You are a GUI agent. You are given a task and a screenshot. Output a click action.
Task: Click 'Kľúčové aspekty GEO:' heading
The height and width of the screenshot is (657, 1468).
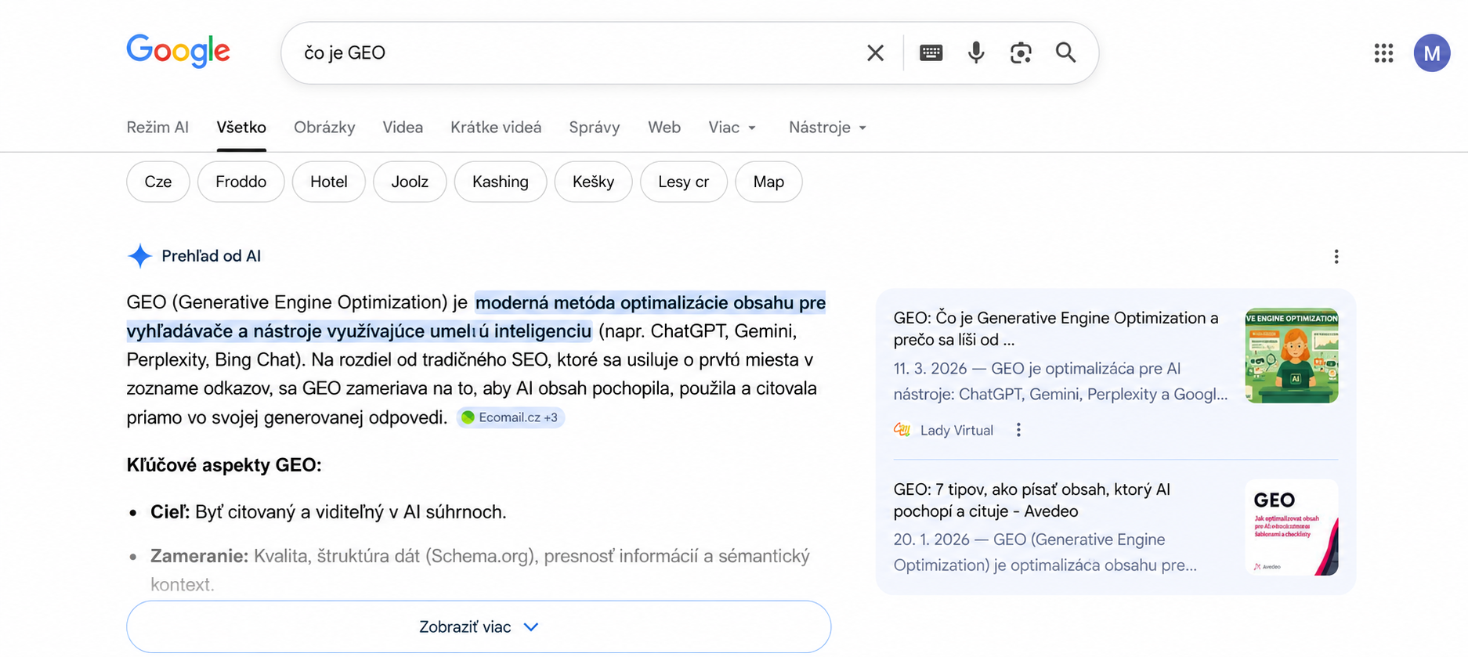coord(224,465)
